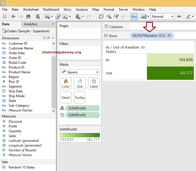Click the Tooltip button on Marks card
Viewport: 196px width, 171px height.
(x=80, y=97)
